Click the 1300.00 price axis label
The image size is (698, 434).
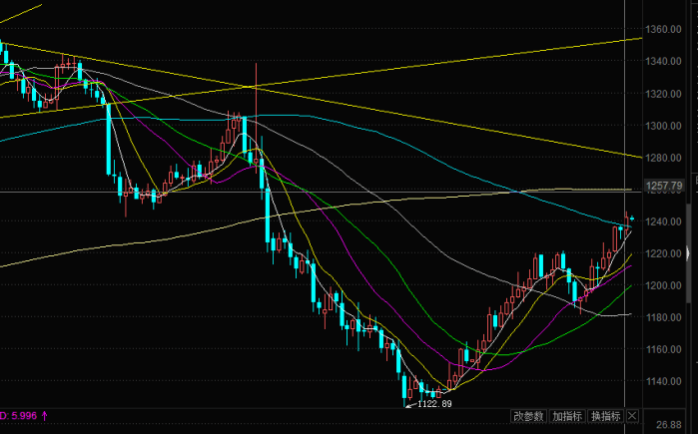(663, 126)
